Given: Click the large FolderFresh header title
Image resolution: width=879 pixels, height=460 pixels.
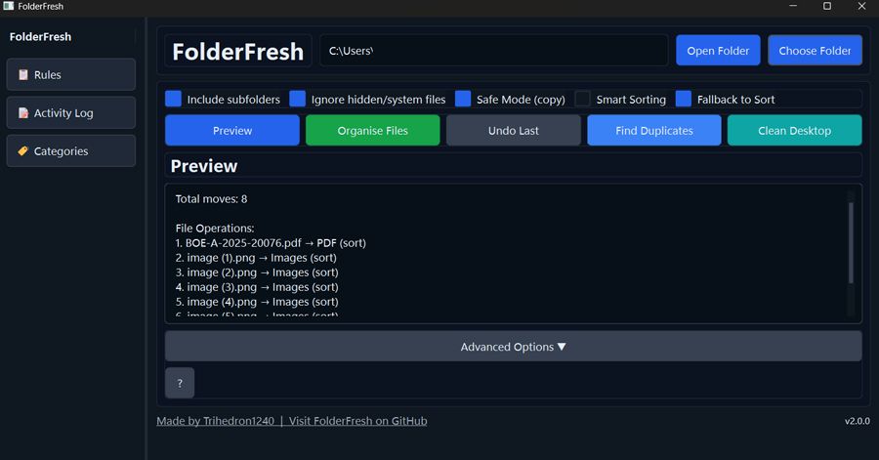Looking at the screenshot, I should pos(237,51).
